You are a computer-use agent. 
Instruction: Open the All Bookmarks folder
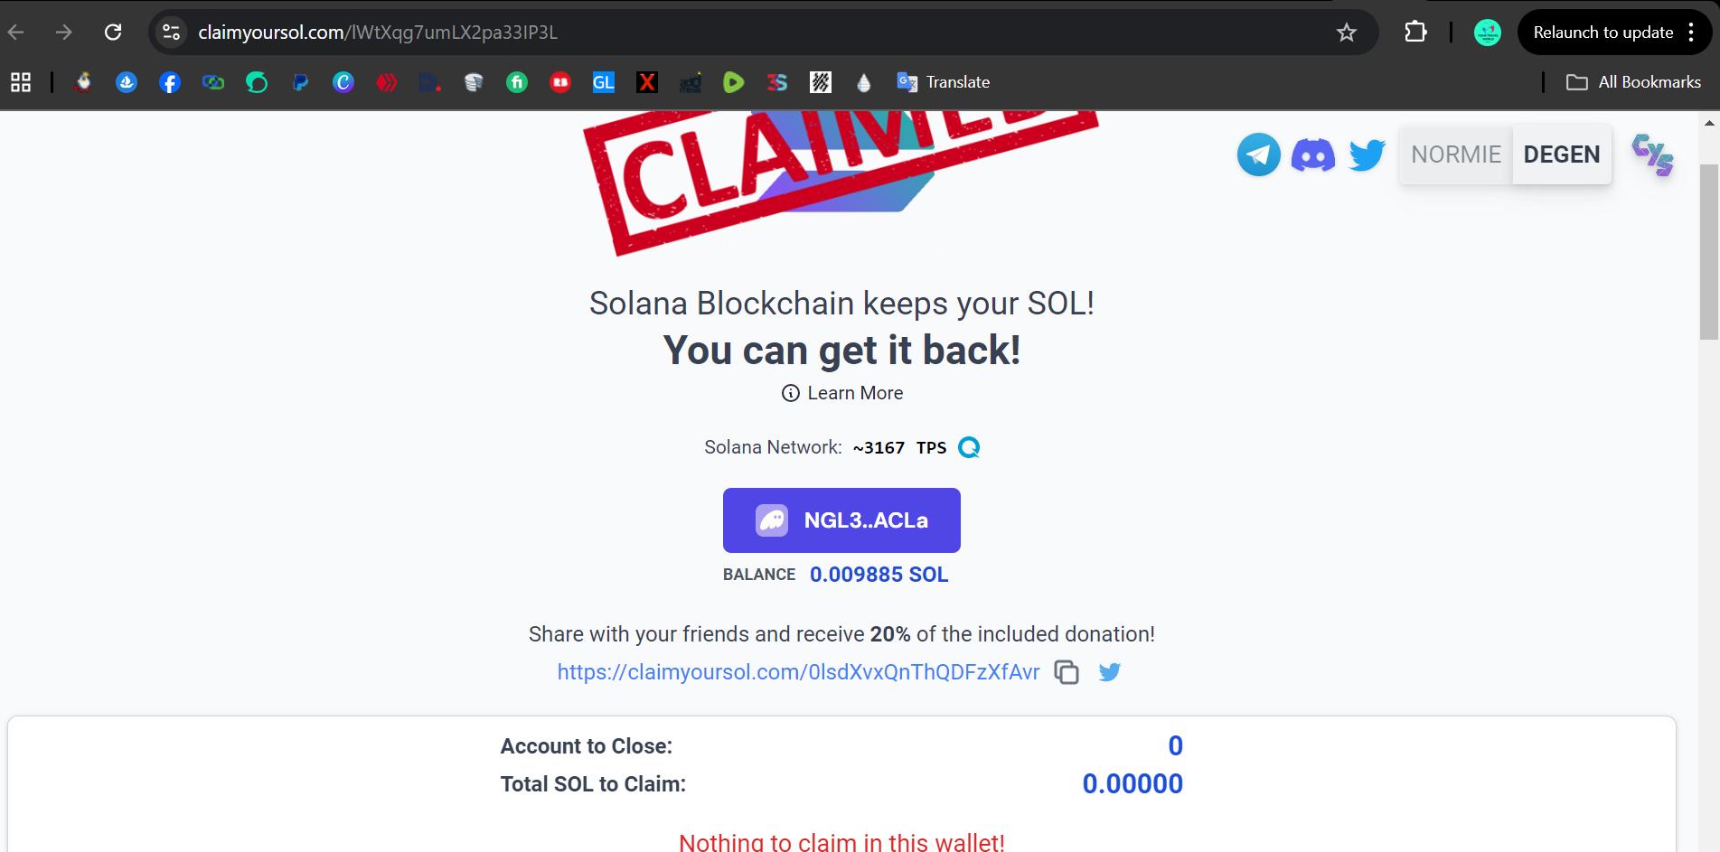click(x=1633, y=82)
